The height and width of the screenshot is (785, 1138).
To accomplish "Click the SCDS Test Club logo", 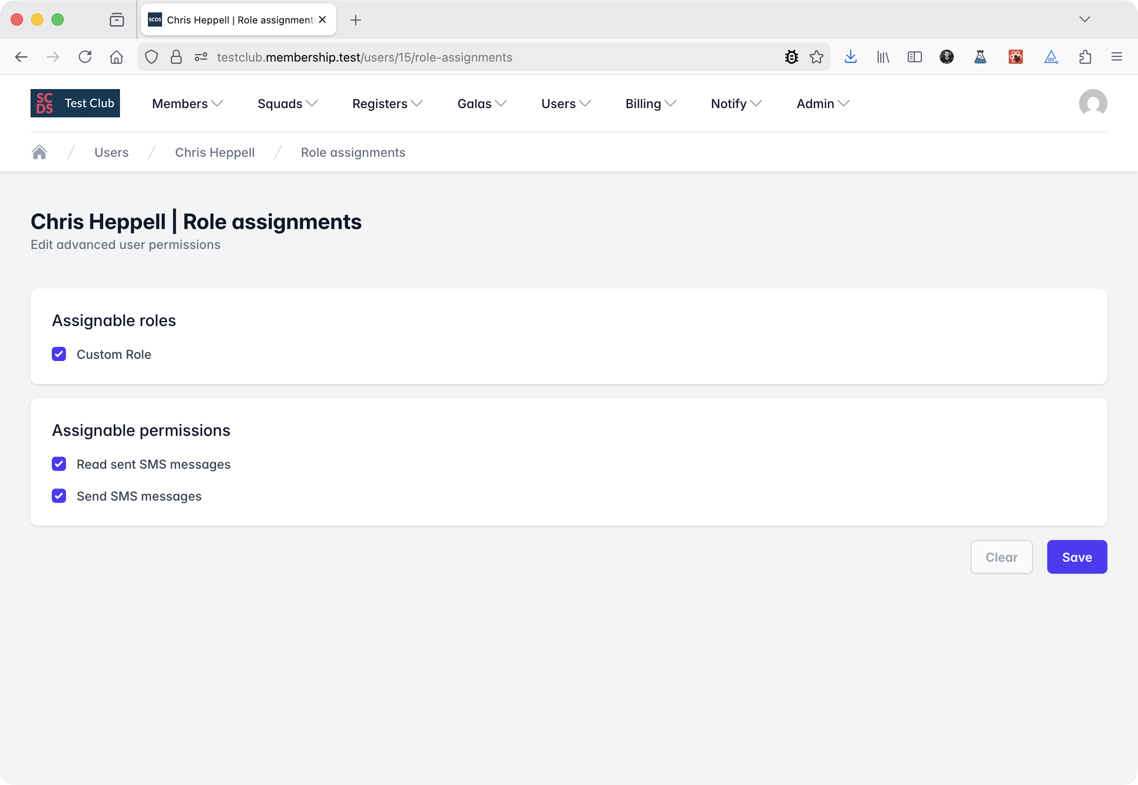I will click(75, 103).
